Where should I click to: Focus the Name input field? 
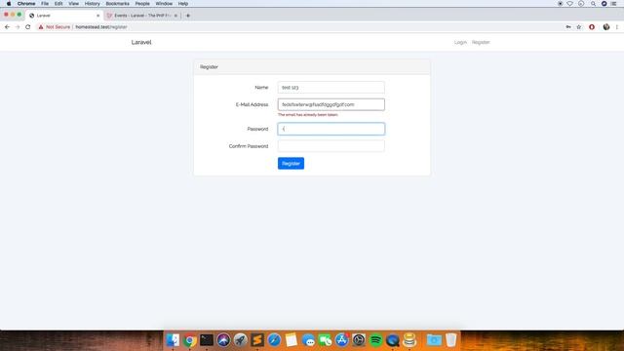pyautogui.click(x=331, y=87)
